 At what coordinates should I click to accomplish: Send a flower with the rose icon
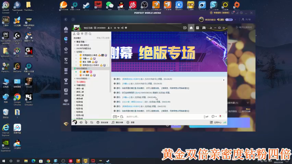pos(220,116)
